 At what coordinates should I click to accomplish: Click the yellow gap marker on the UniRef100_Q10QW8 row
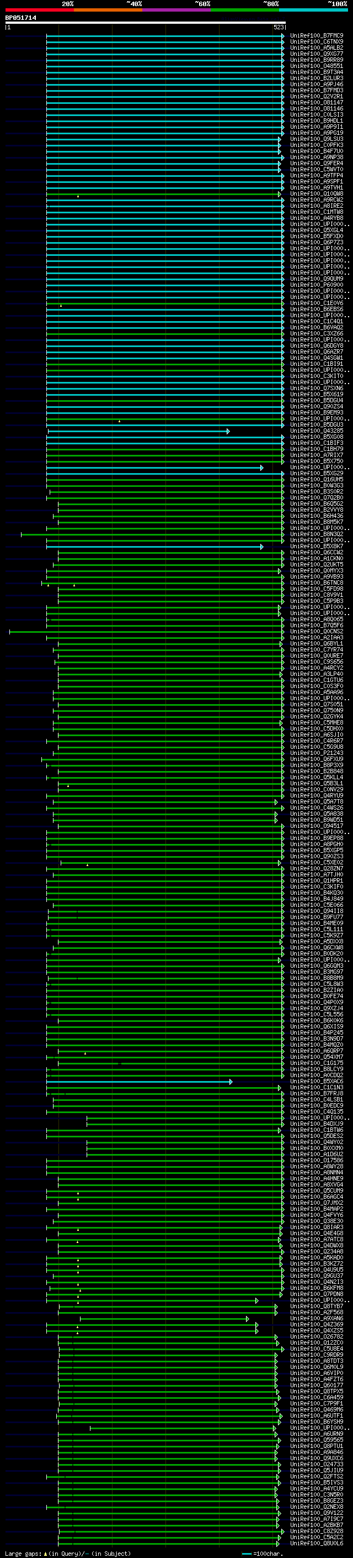point(78,196)
